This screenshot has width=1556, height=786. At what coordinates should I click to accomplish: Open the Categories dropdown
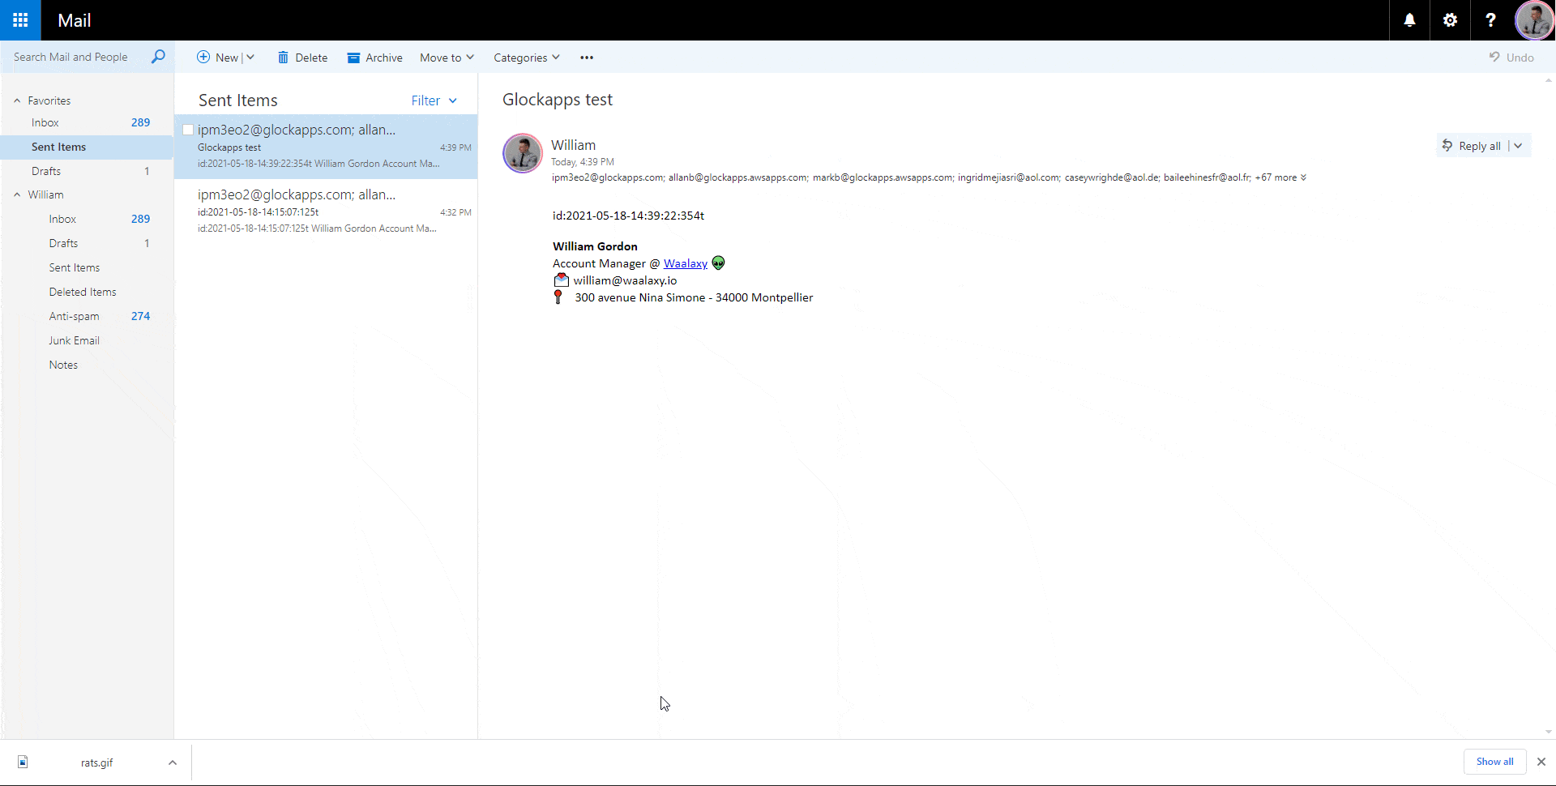pyautogui.click(x=527, y=58)
